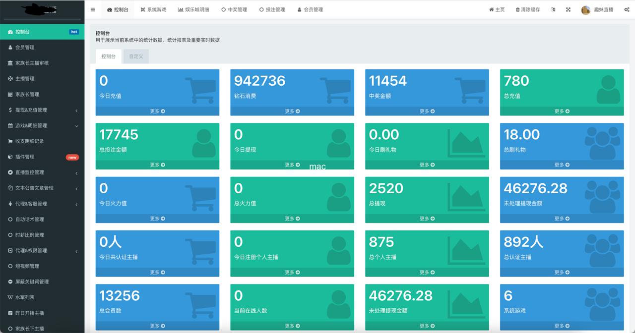Viewport: 635px width, 333px height.
Task: Click 更多 under the 未处理提现金额 card in third row
Action: tap(562, 219)
